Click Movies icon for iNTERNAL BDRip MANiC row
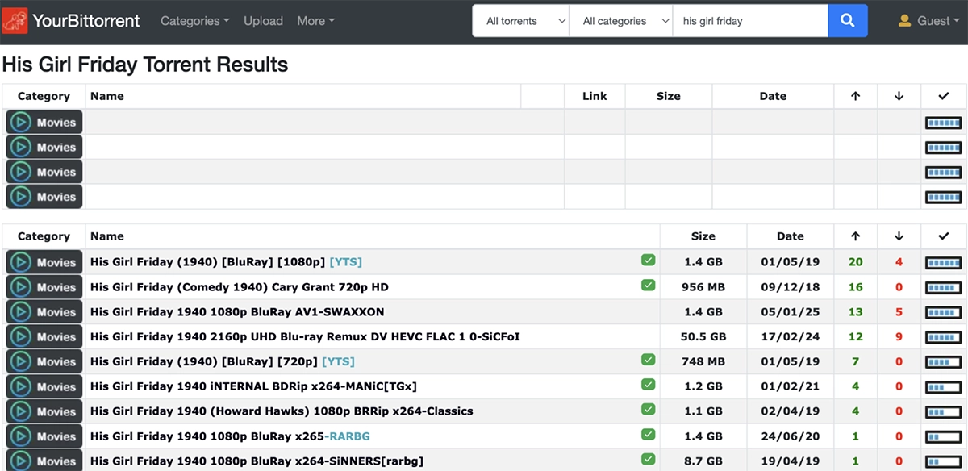The width and height of the screenshot is (968, 471). point(44,387)
